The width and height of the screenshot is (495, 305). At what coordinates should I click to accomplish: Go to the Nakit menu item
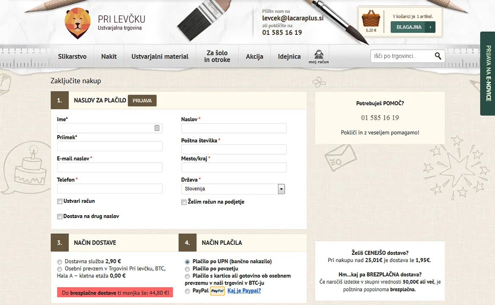(x=109, y=57)
